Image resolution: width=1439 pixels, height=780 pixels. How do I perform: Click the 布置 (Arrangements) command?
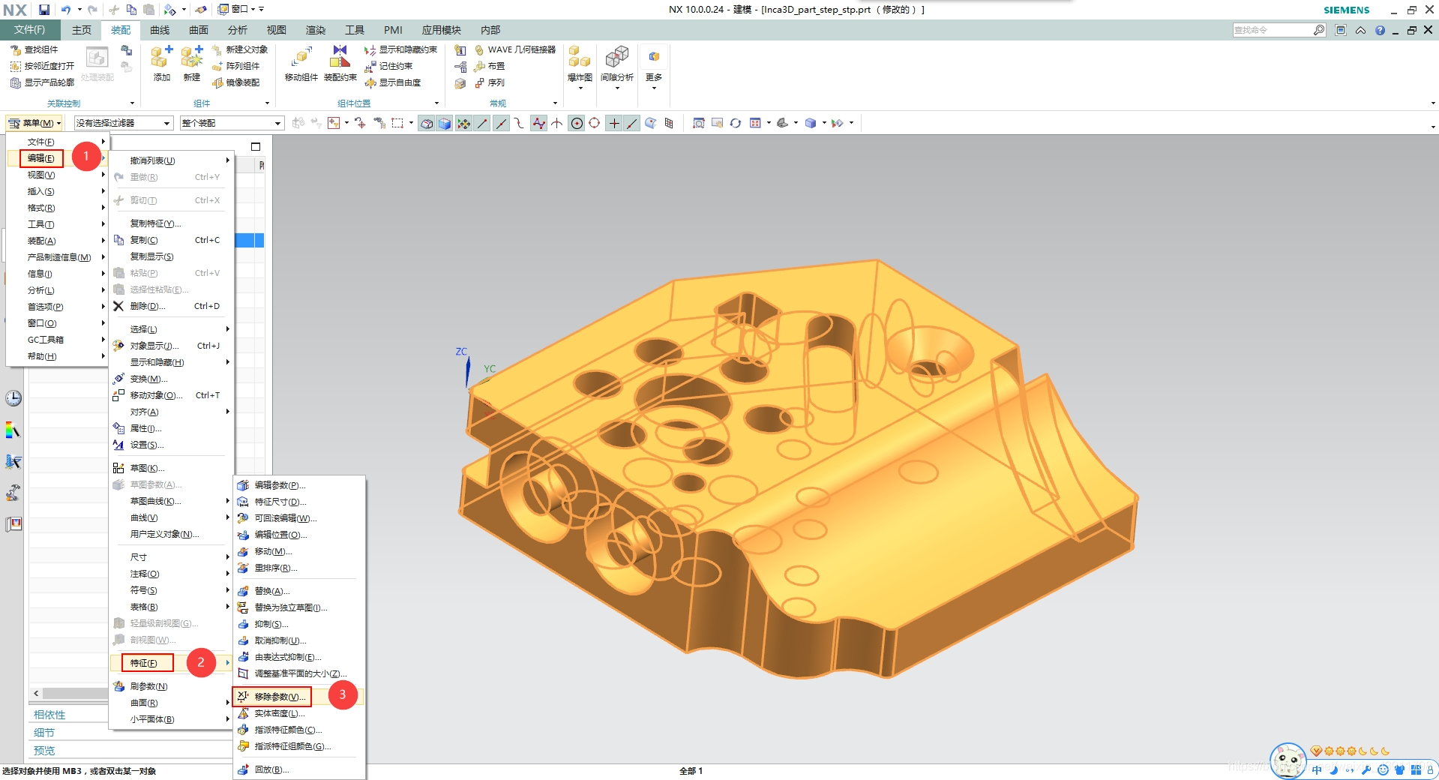[x=490, y=66]
